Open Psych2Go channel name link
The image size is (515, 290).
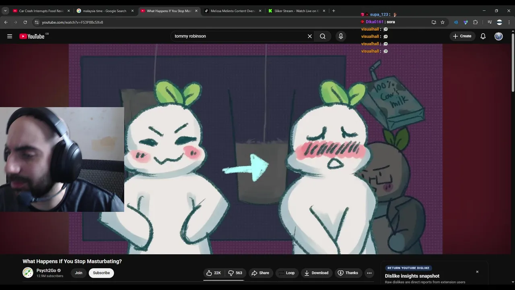(46, 271)
